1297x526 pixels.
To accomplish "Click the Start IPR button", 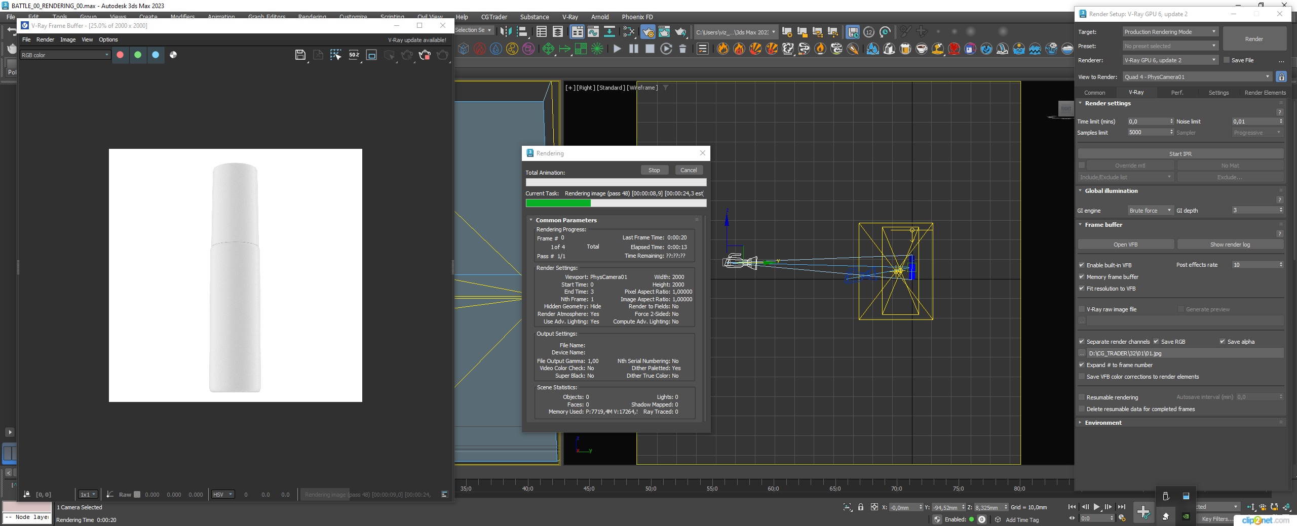I will tap(1180, 153).
